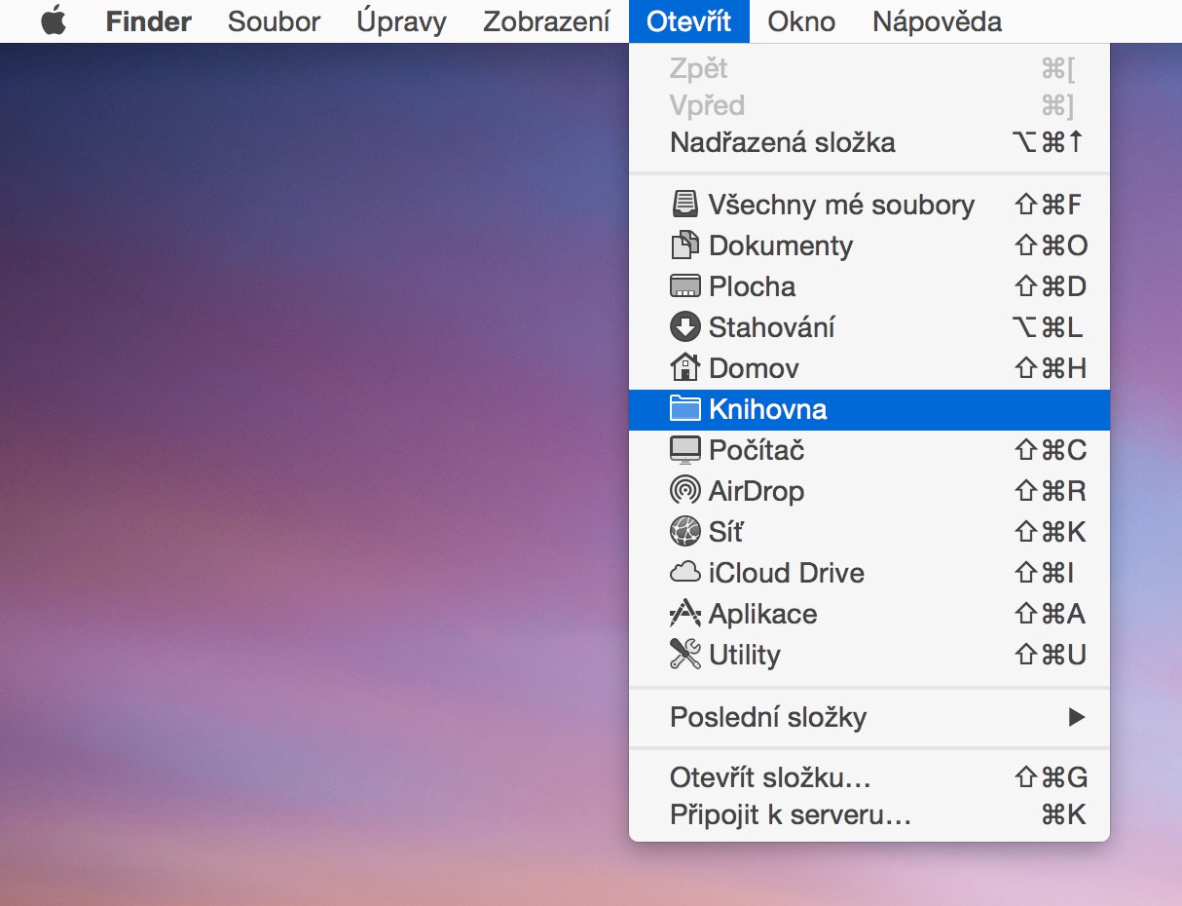Open the Úpravy menu
Viewport: 1182px width, 906px height.
pos(402,21)
